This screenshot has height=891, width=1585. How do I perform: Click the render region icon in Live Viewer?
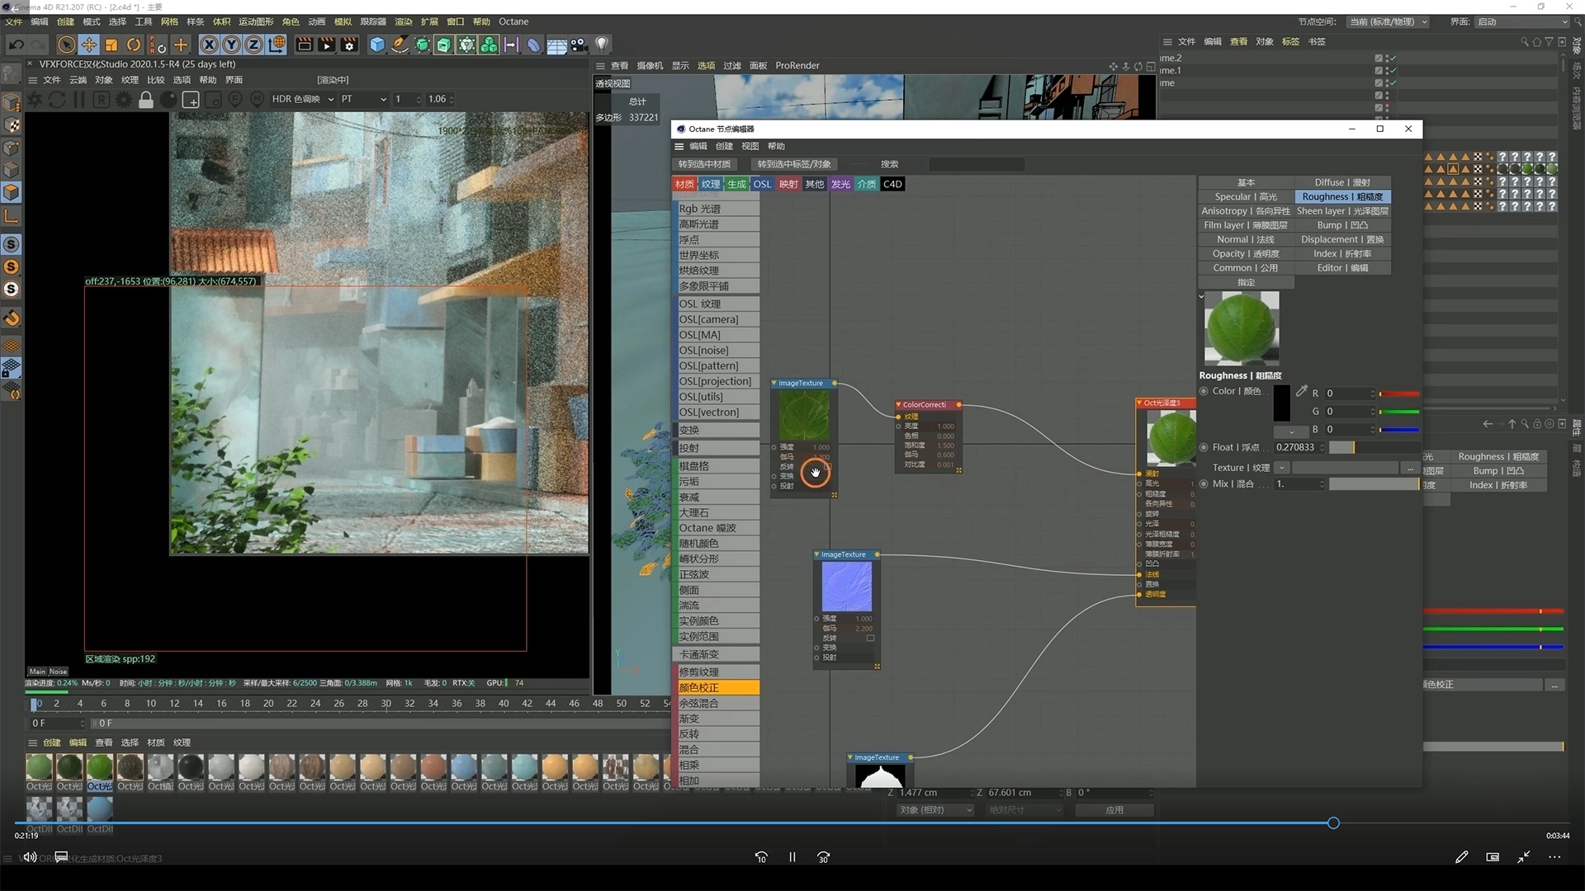(191, 100)
